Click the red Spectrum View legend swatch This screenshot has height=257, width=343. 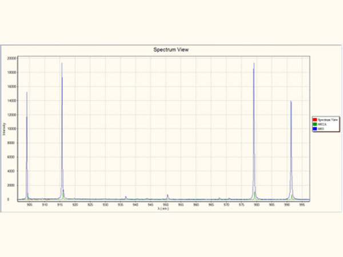[x=315, y=119]
